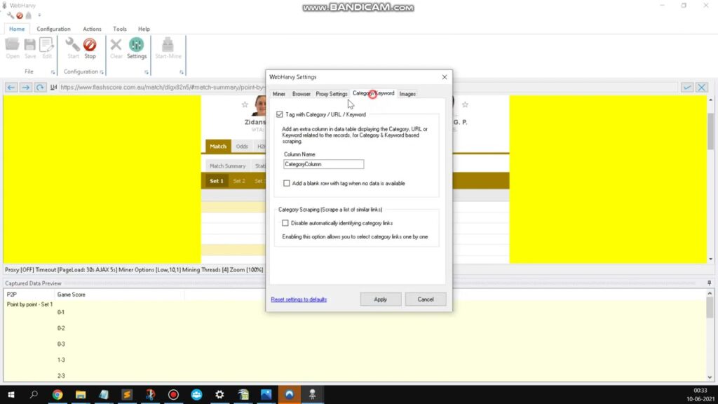Click the checkmark icon beside URL bar
718x404 pixels.
tap(687, 87)
